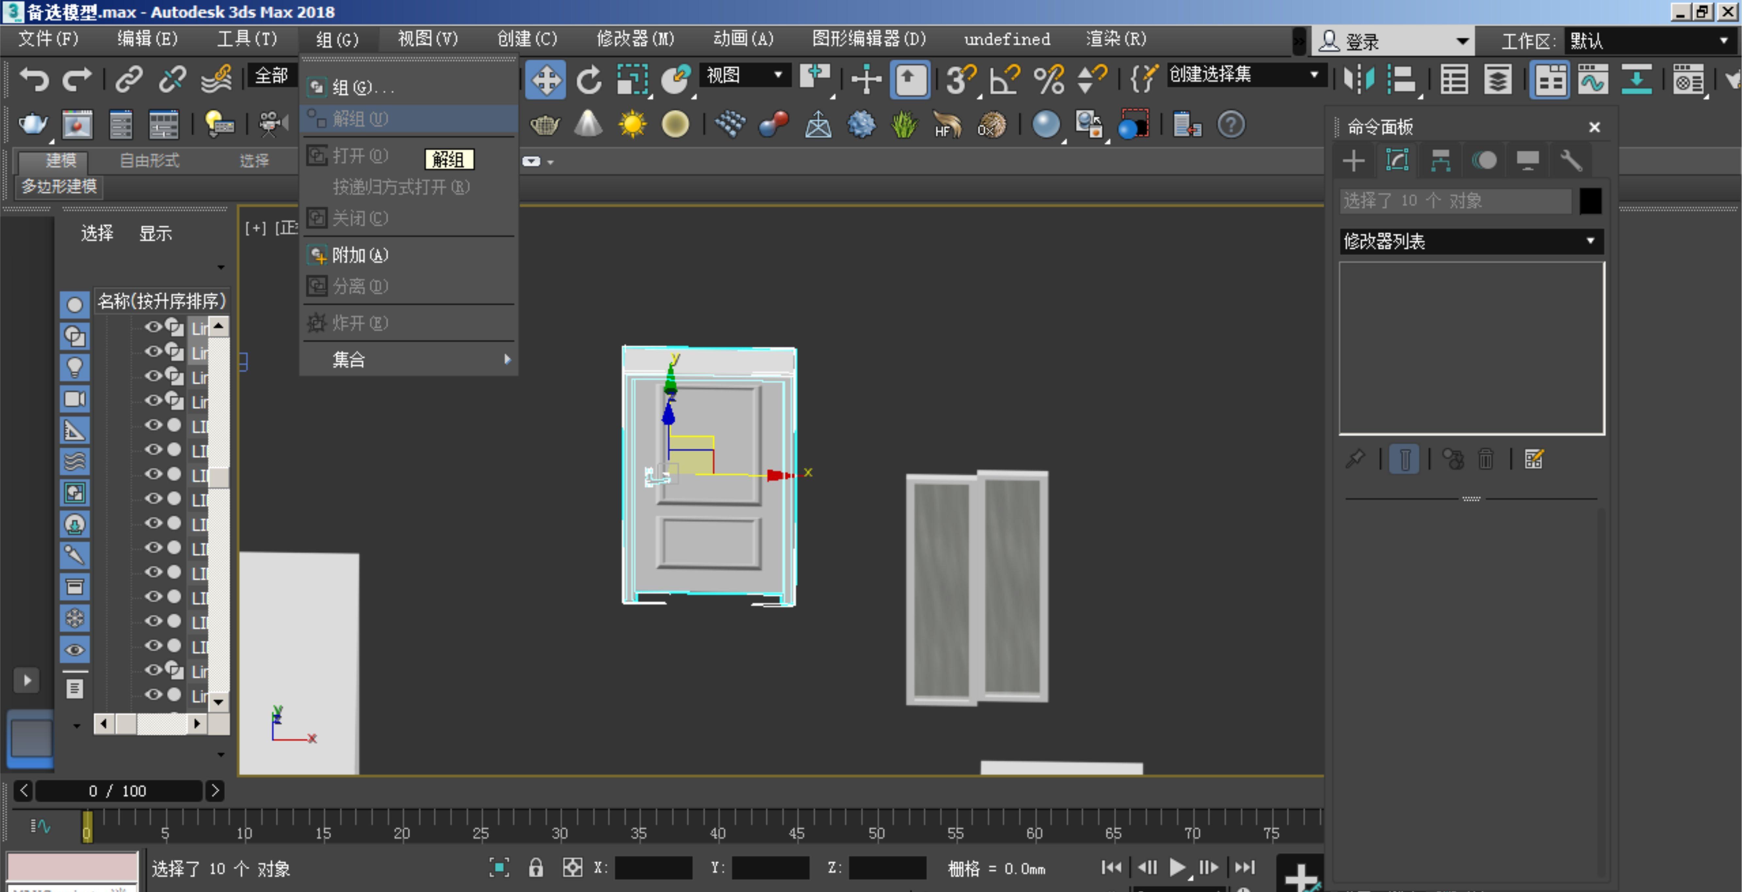Open the 修改器列表 dropdown
This screenshot has height=892, width=1742.
[1472, 241]
